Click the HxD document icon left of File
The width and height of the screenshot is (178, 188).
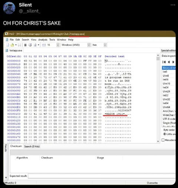click(7, 40)
